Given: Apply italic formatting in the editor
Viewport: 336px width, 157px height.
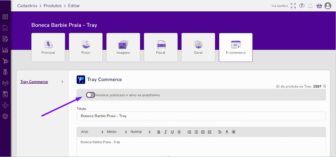Looking at the screenshot, I should point(165,132).
